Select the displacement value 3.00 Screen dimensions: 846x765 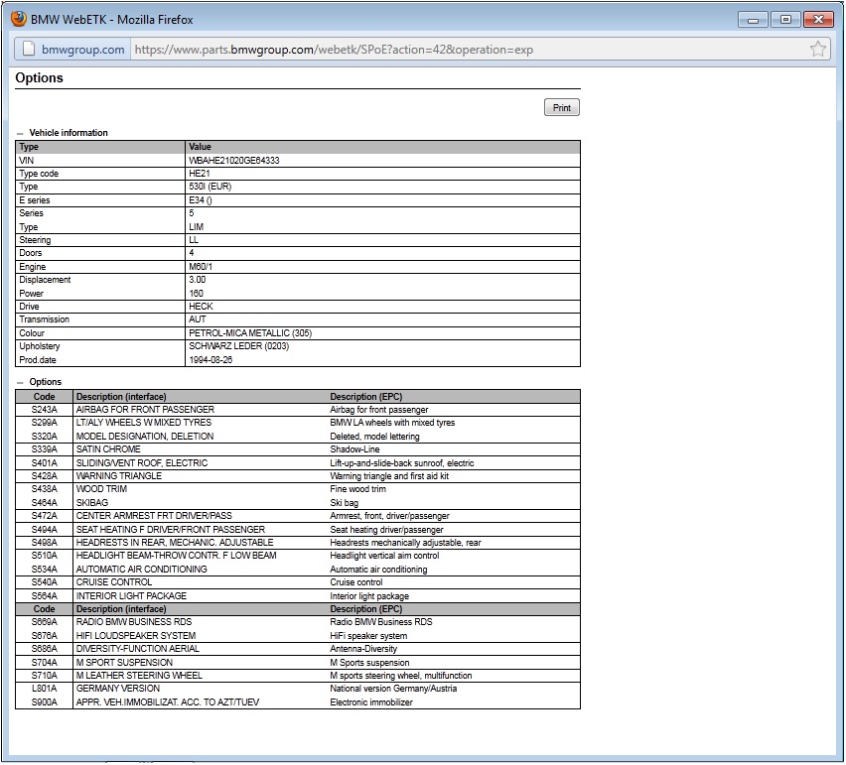point(197,280)
